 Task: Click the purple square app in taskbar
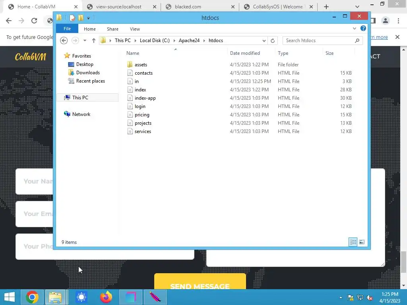[130, 297]
